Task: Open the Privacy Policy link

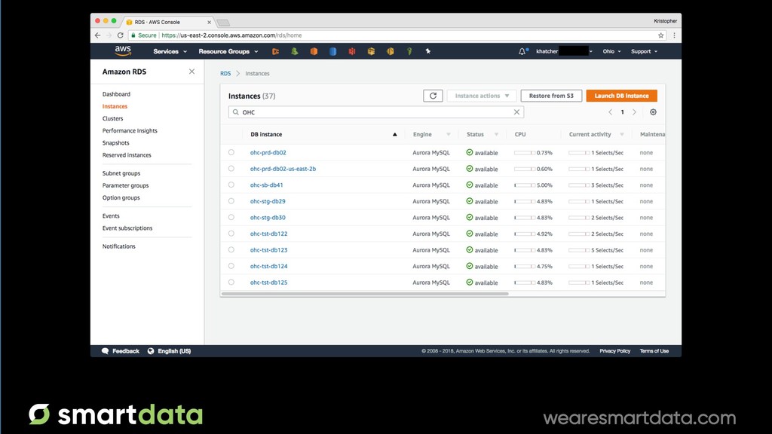Action: point(614,351)
